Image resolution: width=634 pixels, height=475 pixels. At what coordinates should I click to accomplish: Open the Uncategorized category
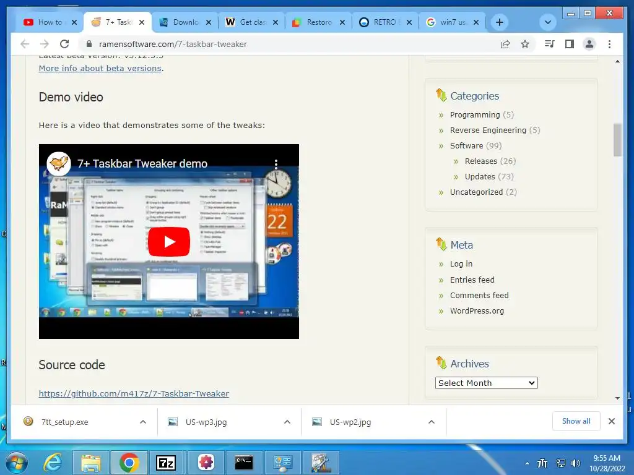476,192
